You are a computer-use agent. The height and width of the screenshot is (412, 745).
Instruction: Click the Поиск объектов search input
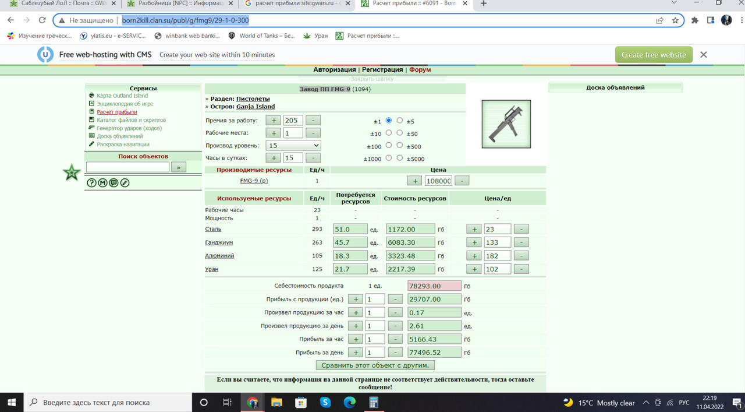(127, 167)
